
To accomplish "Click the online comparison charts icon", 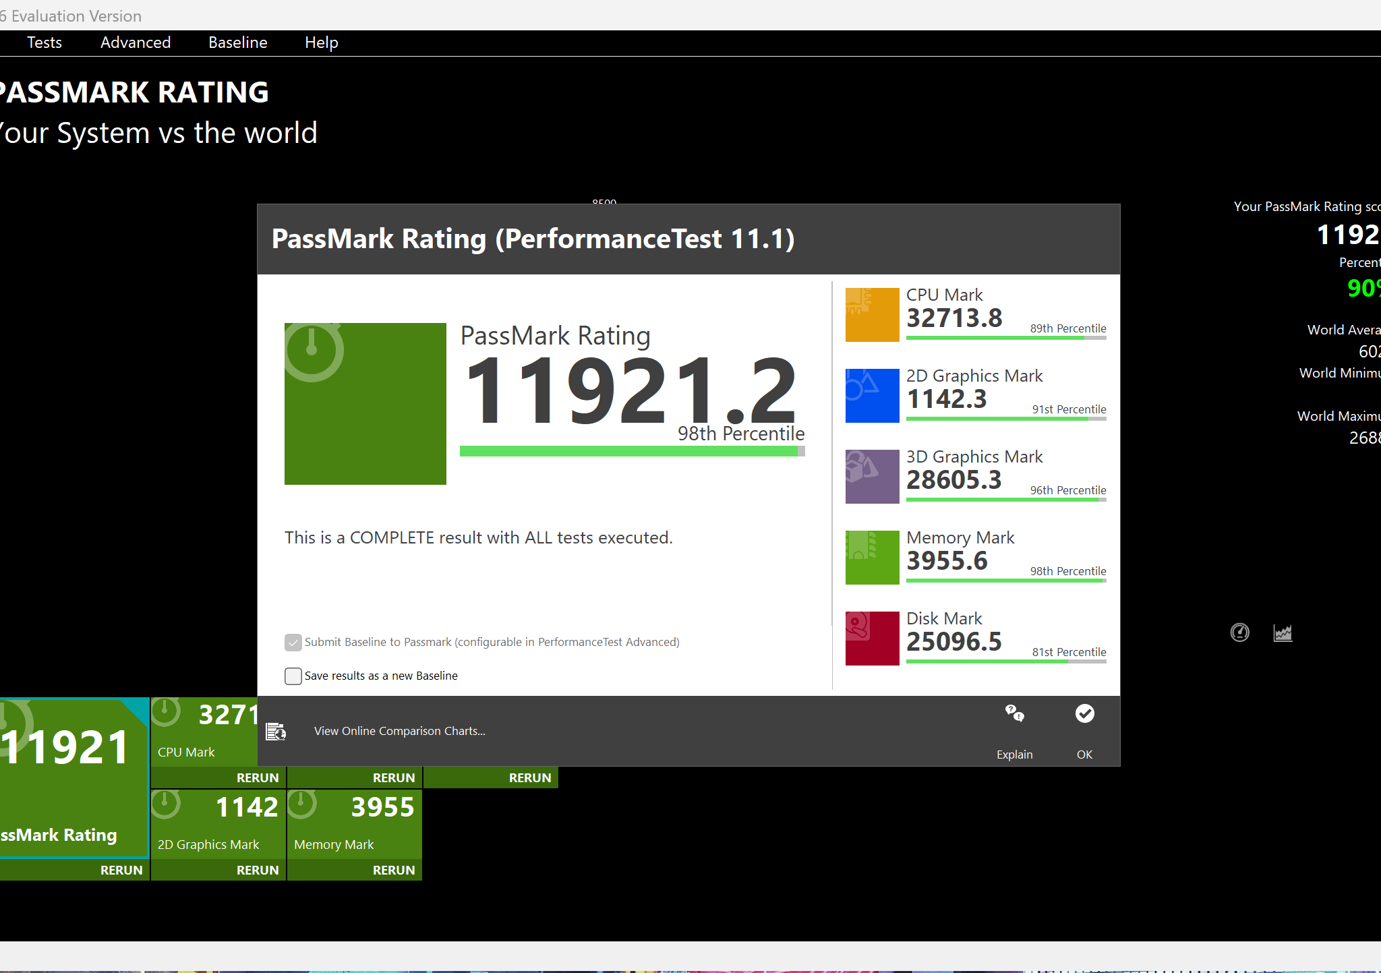I will [276, 732].
